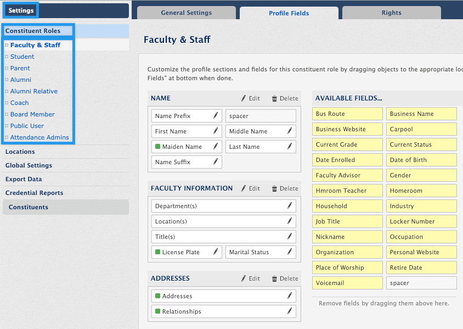
Task: Open Locations in sidebar
Action: (x=20, y=152)
